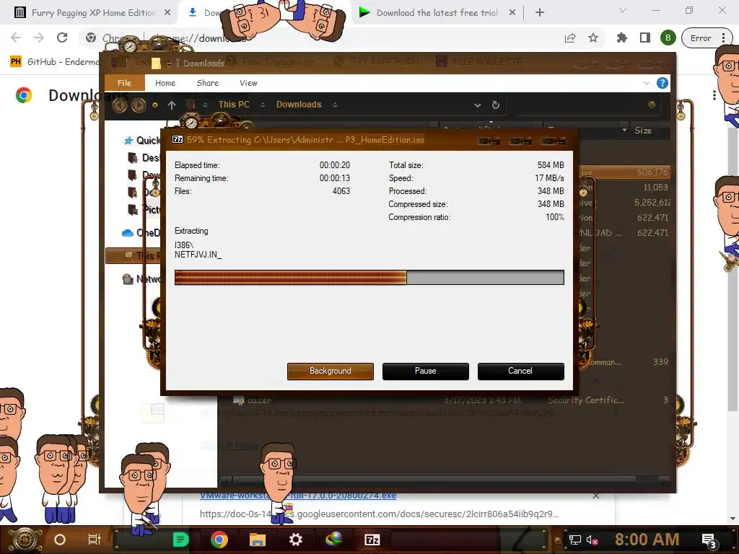Click the Error button in Chrome toolbar
The image size is (739, 554).
[x=701, y=38]
